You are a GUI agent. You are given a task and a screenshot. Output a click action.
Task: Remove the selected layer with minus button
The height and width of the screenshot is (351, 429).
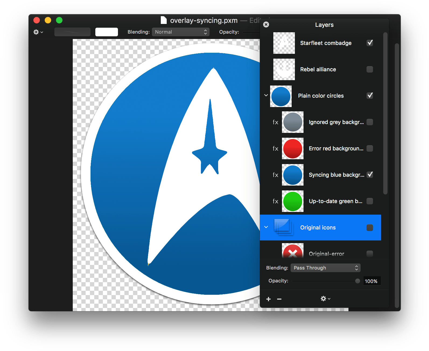coord(279,299)
